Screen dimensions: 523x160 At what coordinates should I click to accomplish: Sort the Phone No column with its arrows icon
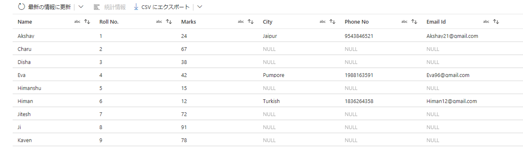414,22
